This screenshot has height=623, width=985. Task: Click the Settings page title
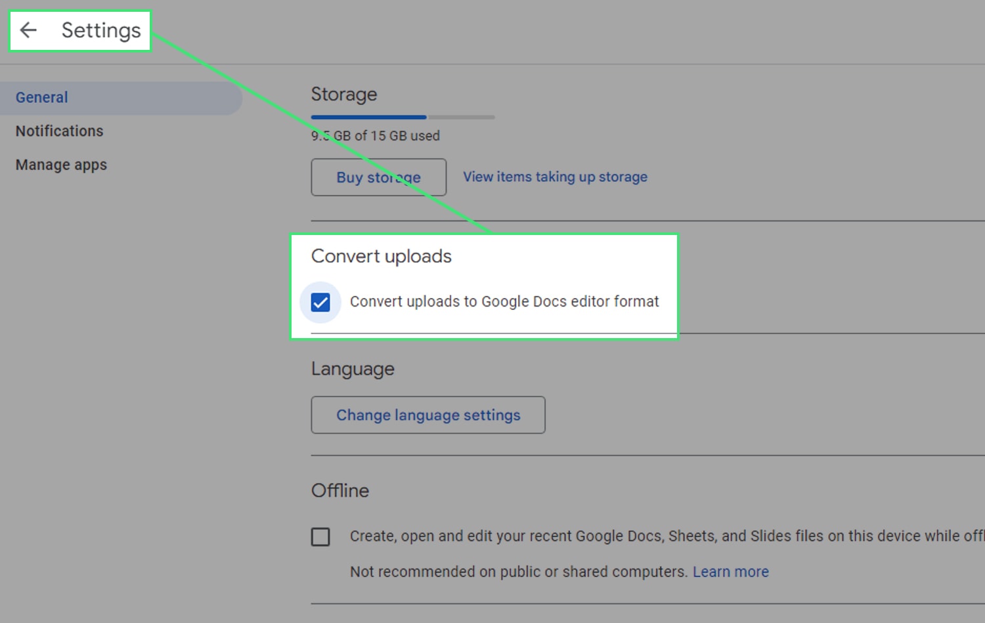(100, 30)
